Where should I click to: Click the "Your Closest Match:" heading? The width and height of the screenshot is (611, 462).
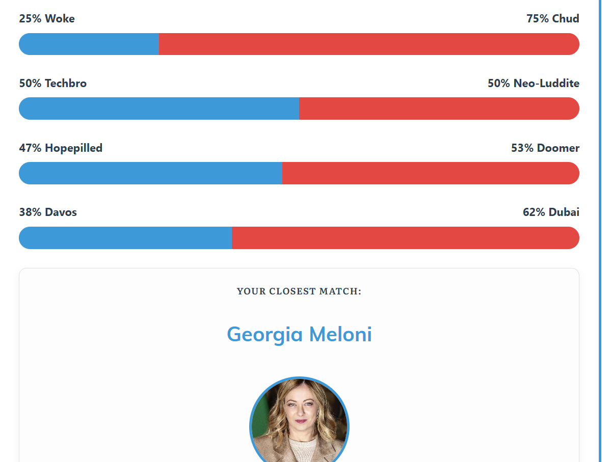tap(299, 291)
